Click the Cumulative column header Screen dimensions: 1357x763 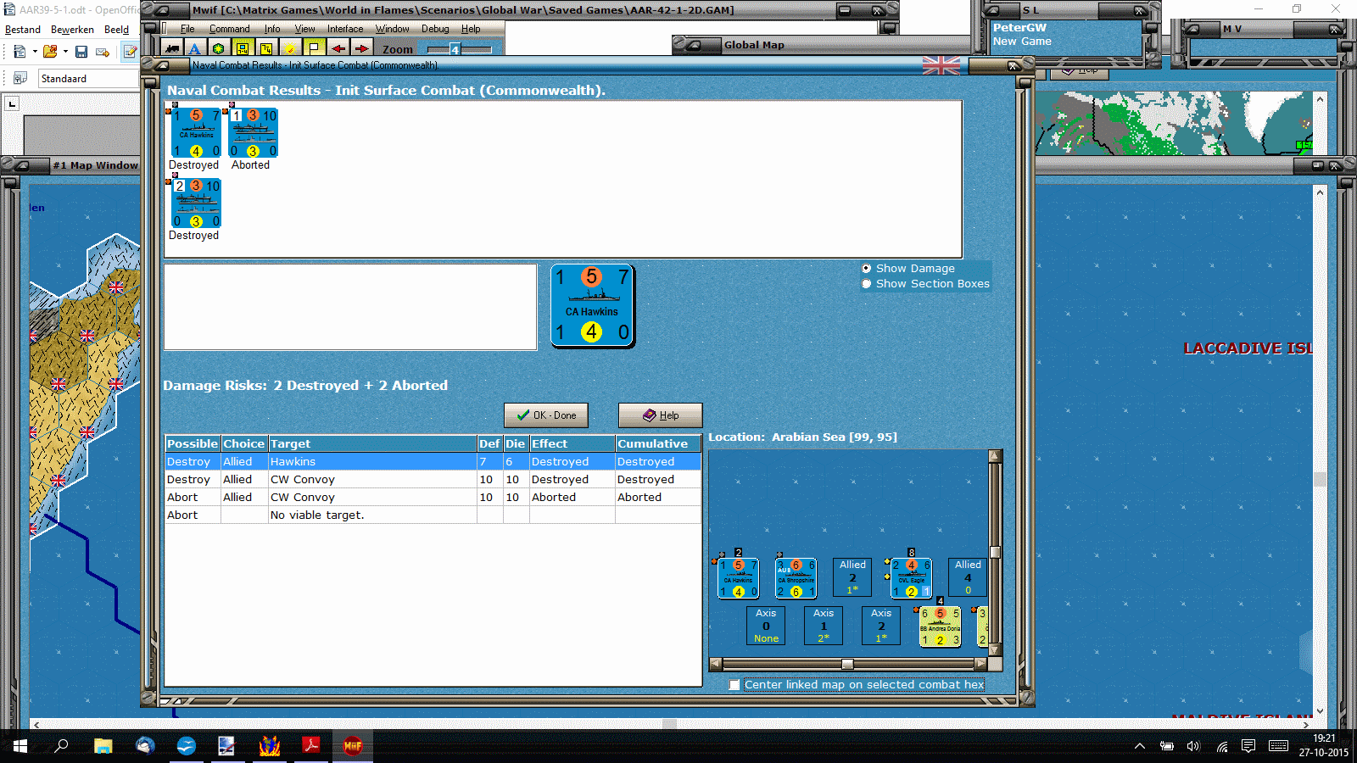point(658,443)
